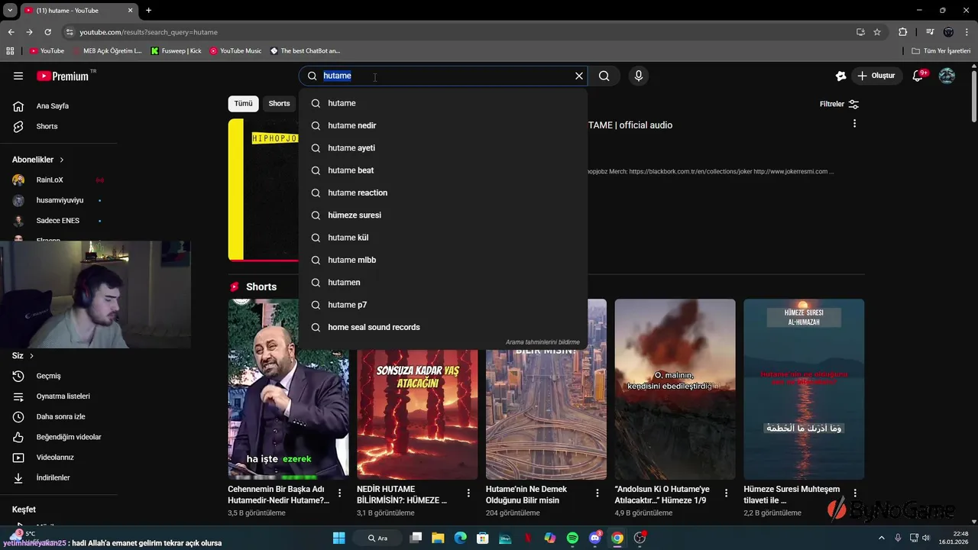The width and height of the screenshot is (978, 550).
Task: Open YouTube Music bookmark
Action: [236, 51]
